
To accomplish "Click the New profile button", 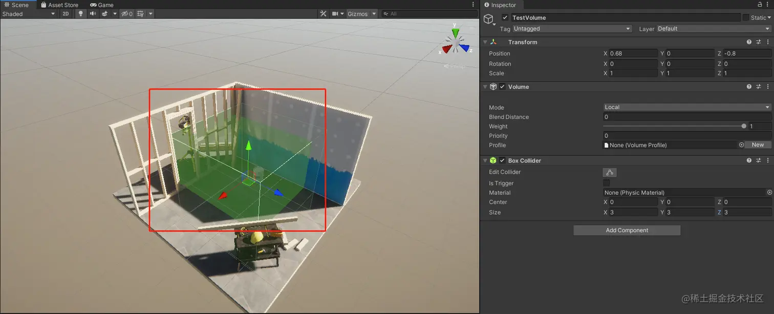I will (x=758, y=145).
